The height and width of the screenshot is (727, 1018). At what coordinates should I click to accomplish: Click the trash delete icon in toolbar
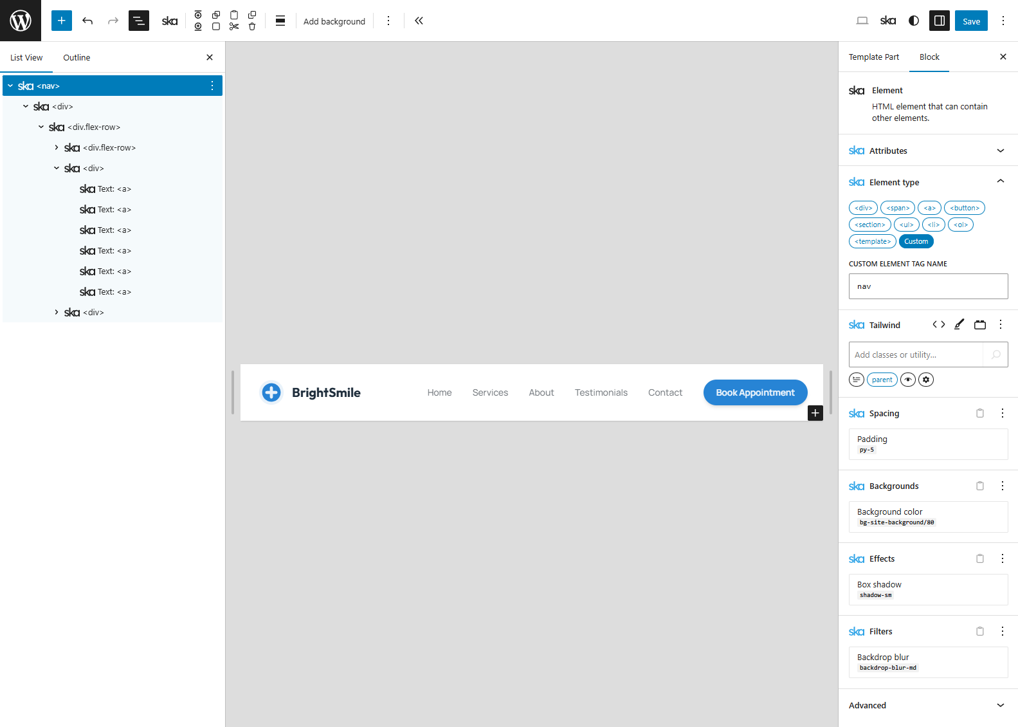click(252, 26)
